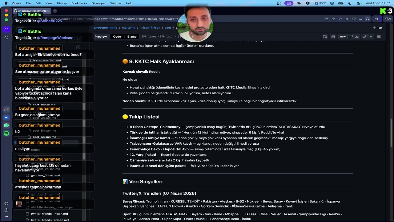Click the 12. Yargı Paketi list item
Image resolution: width=394 pixels, height=222 pixels.
(x=168, y=154)
